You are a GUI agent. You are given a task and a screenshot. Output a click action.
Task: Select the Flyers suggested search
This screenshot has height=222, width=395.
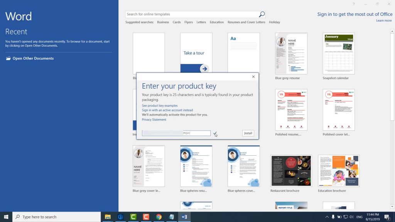(x=188, y=22)
